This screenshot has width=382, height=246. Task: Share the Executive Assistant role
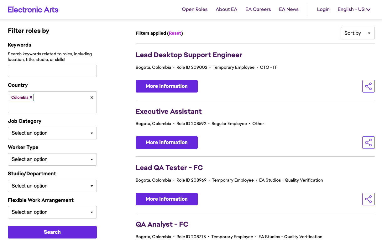coord(368,143)
